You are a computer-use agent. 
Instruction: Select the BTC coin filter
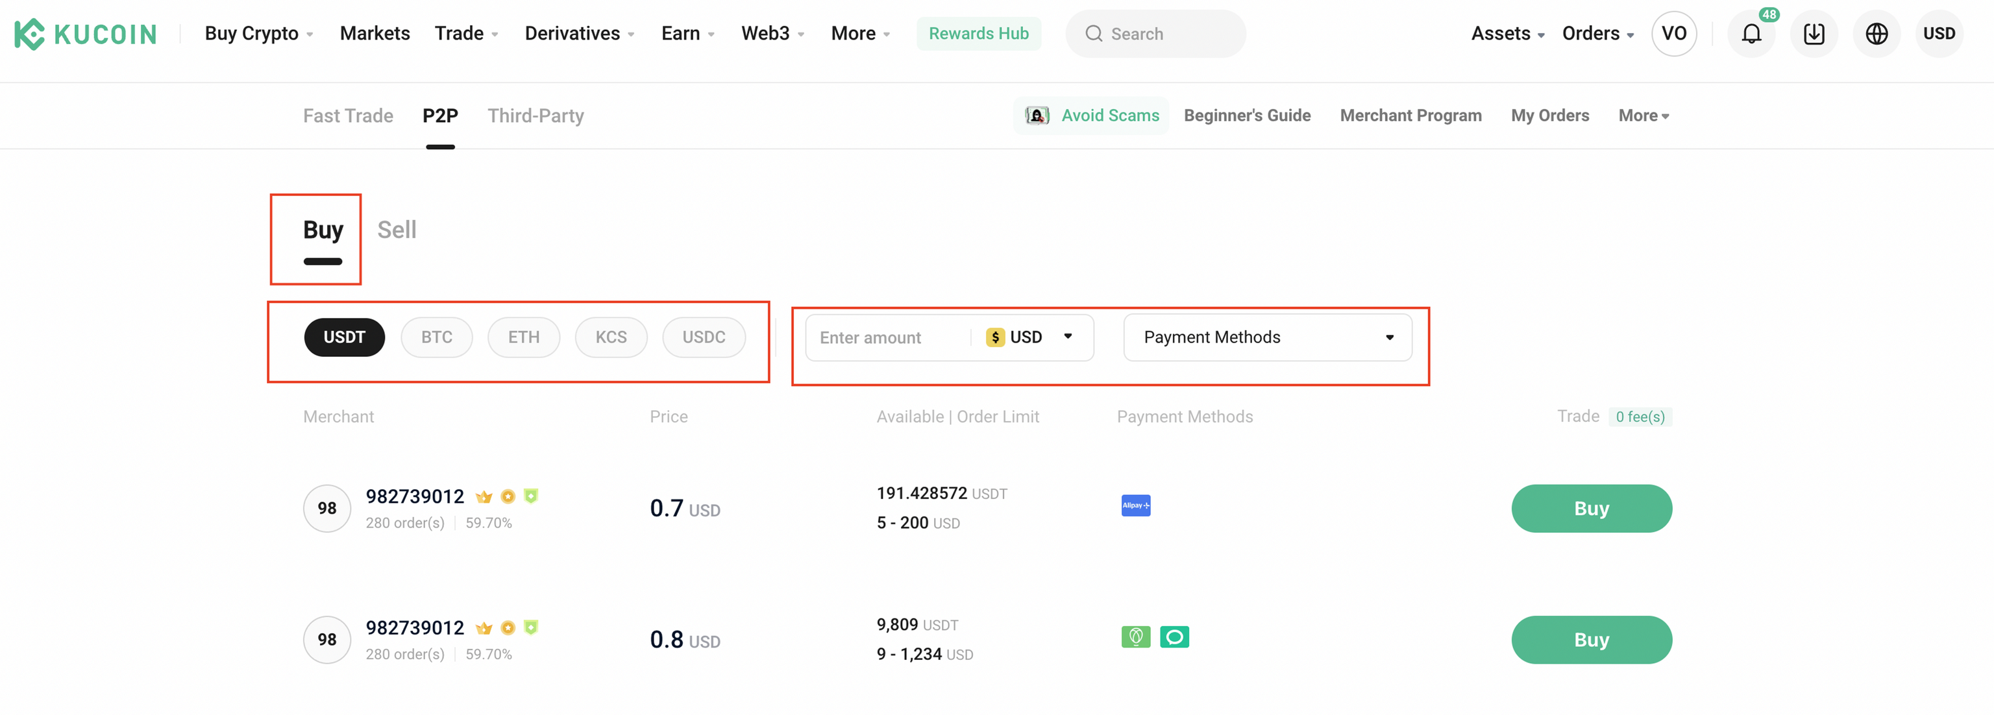click(x=437, y=337)
